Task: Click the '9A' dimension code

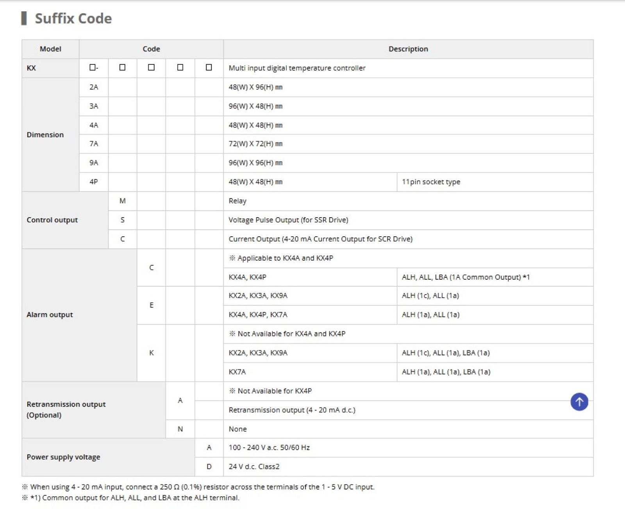Action: click(x=94, y=163)
